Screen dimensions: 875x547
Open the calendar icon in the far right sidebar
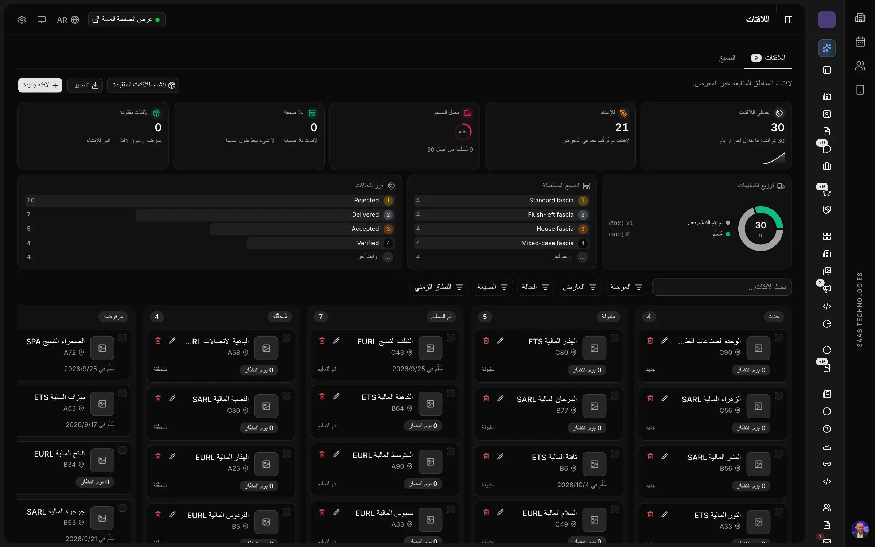pyautogui.click(x=860, y=42)
